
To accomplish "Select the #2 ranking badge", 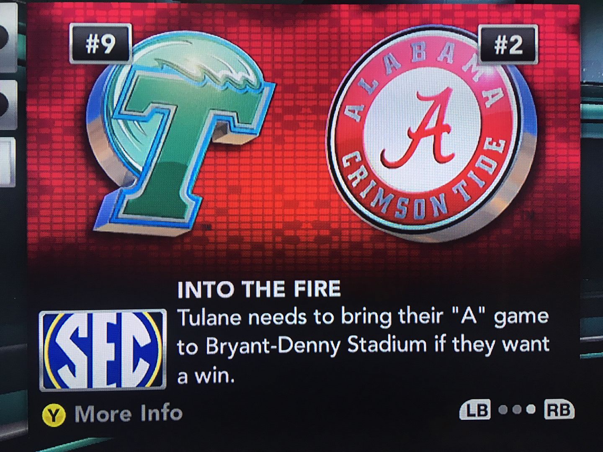I will (508, 44).
